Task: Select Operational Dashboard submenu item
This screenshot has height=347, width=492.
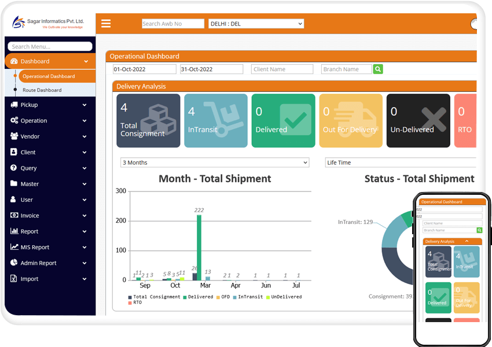Action: click(57, 76)
